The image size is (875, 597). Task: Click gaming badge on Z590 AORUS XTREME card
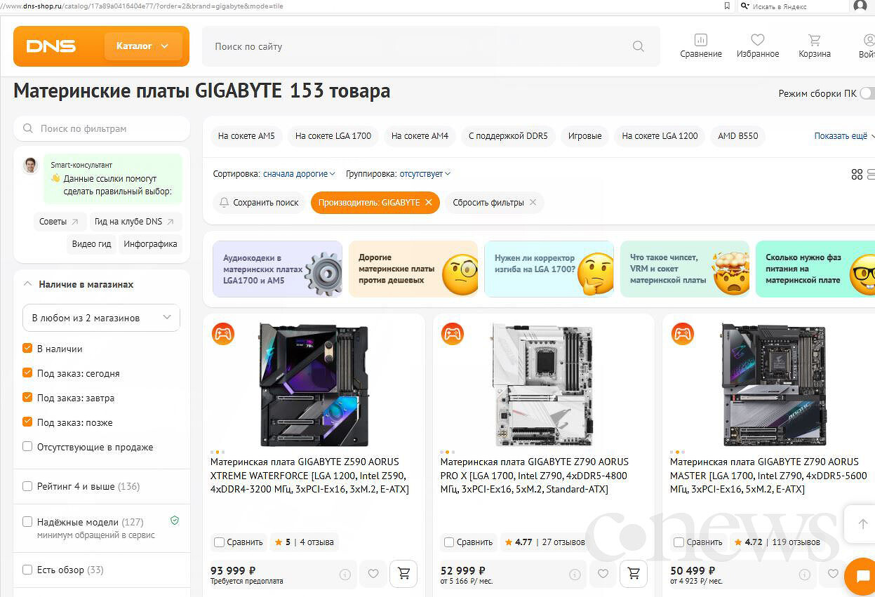click(223, 334)
